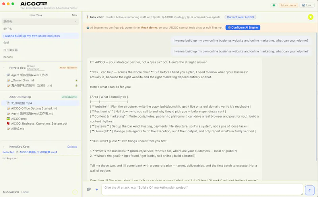
Task: Click the chat vertical scrollbar
Action: tap(316, 97)
